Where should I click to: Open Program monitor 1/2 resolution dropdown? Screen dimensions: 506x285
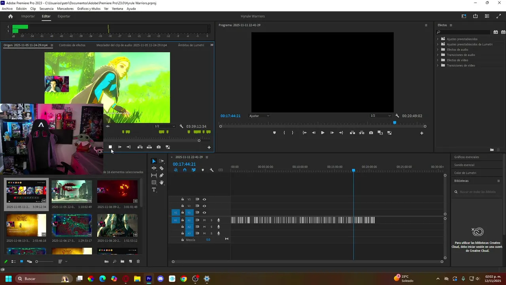tap(381, 116)
